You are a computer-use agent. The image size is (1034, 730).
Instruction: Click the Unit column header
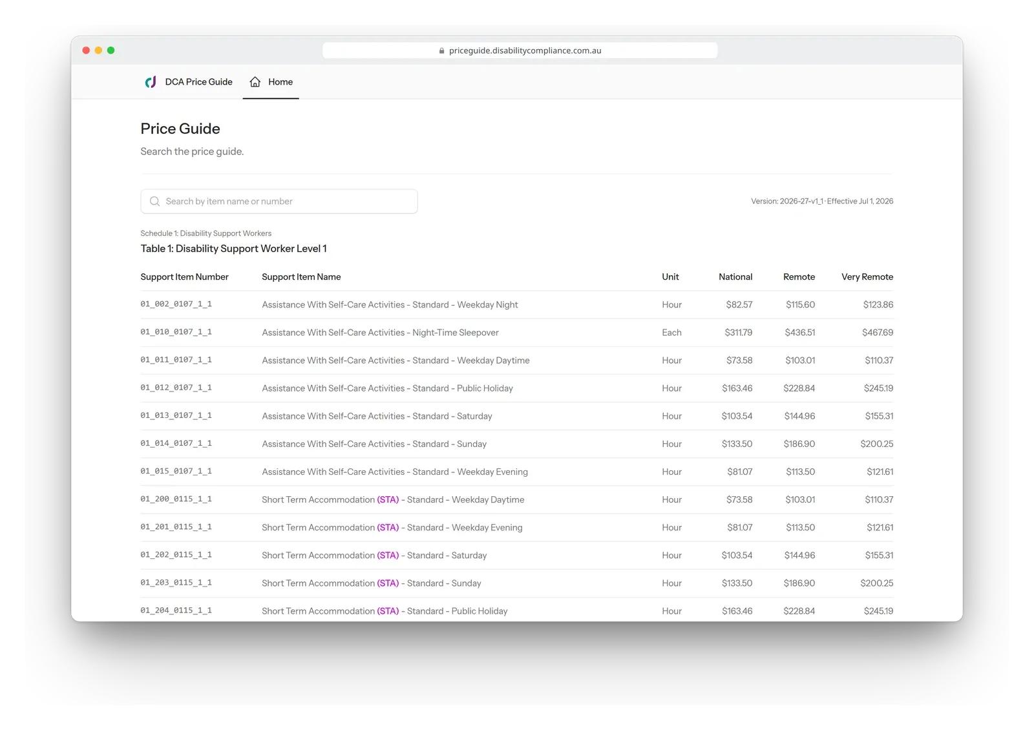pyautogui.click(x=670, y=277)
